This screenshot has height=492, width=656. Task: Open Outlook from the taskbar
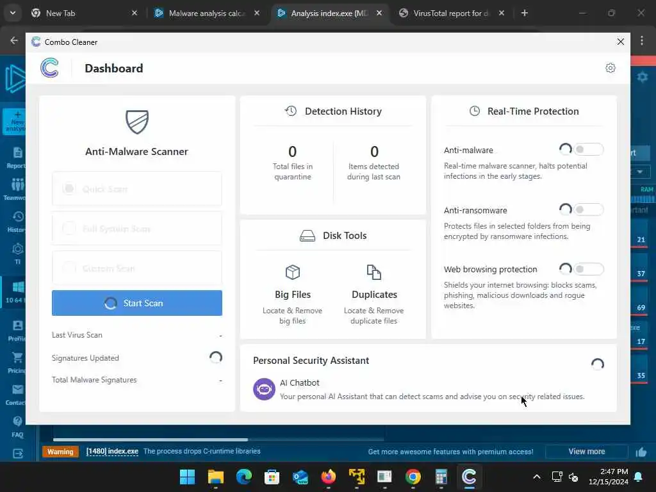pyautogui.click(x=300, y=477)
